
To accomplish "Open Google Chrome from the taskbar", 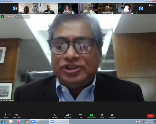I will click(x=26, y=121).
